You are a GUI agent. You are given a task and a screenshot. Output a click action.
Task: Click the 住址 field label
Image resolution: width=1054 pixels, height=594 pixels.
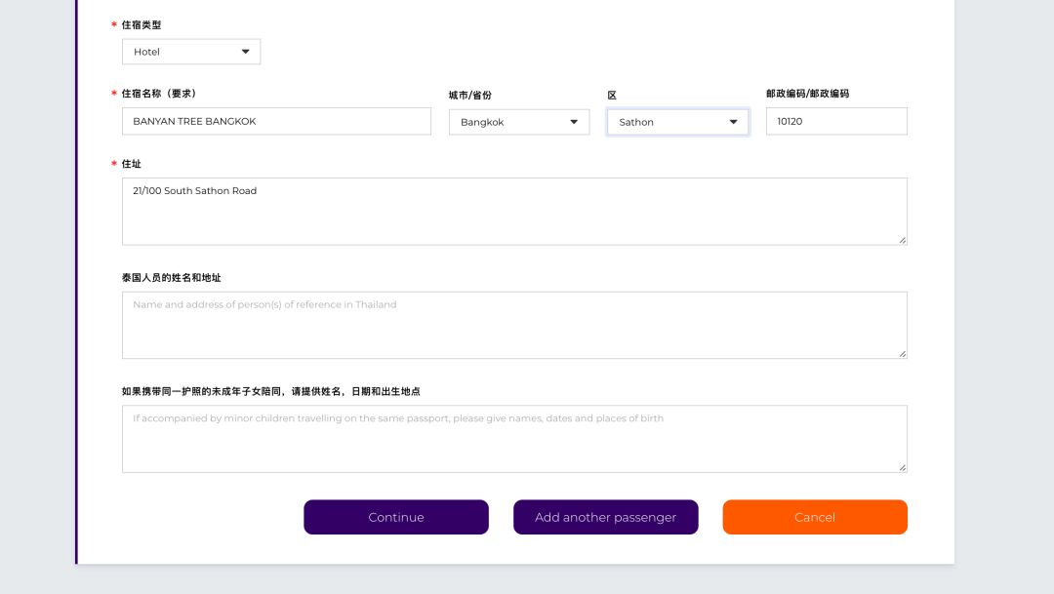(x=132, y=164)
